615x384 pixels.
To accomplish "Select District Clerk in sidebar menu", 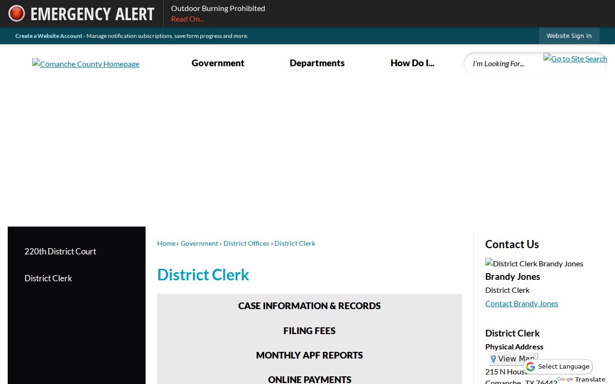I will coord(48,278).
